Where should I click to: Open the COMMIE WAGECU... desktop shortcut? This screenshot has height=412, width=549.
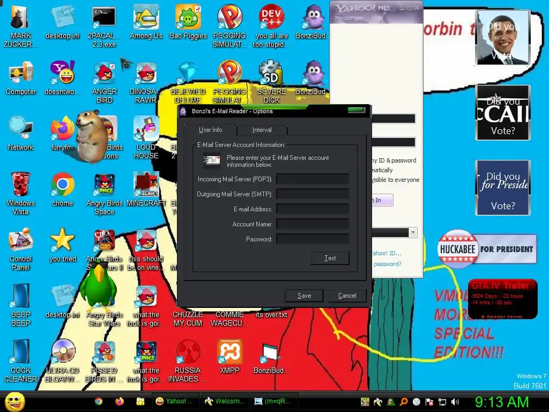click(x=229, y=319)
